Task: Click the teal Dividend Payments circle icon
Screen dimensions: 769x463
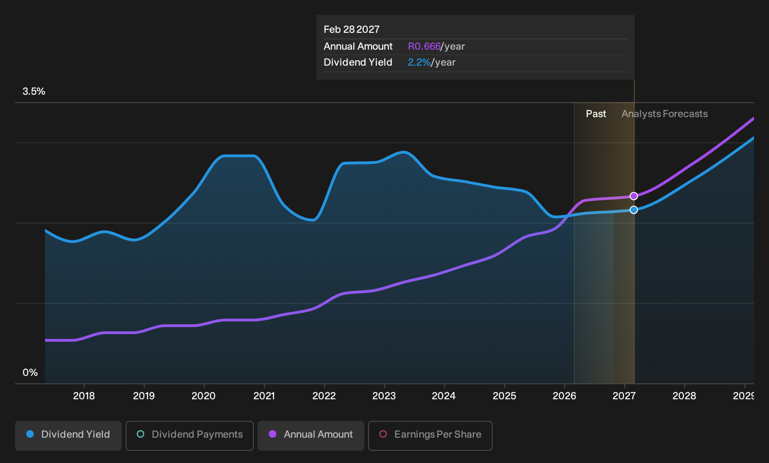Action: tap(140, 434)
